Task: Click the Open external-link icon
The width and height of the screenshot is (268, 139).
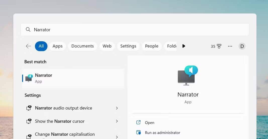Action: tap(138, 122)
